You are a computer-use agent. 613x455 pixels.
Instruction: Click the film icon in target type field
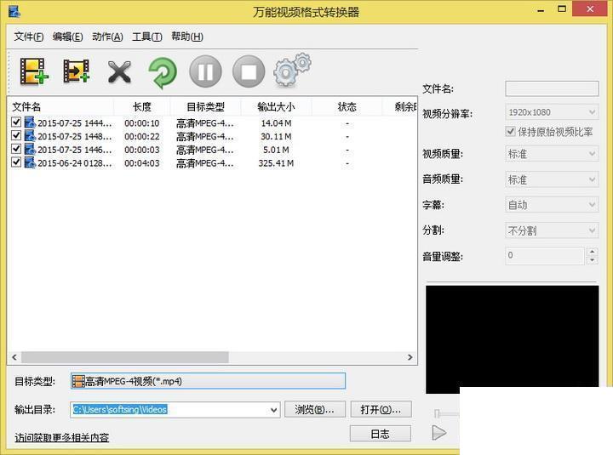click(78, 381)
